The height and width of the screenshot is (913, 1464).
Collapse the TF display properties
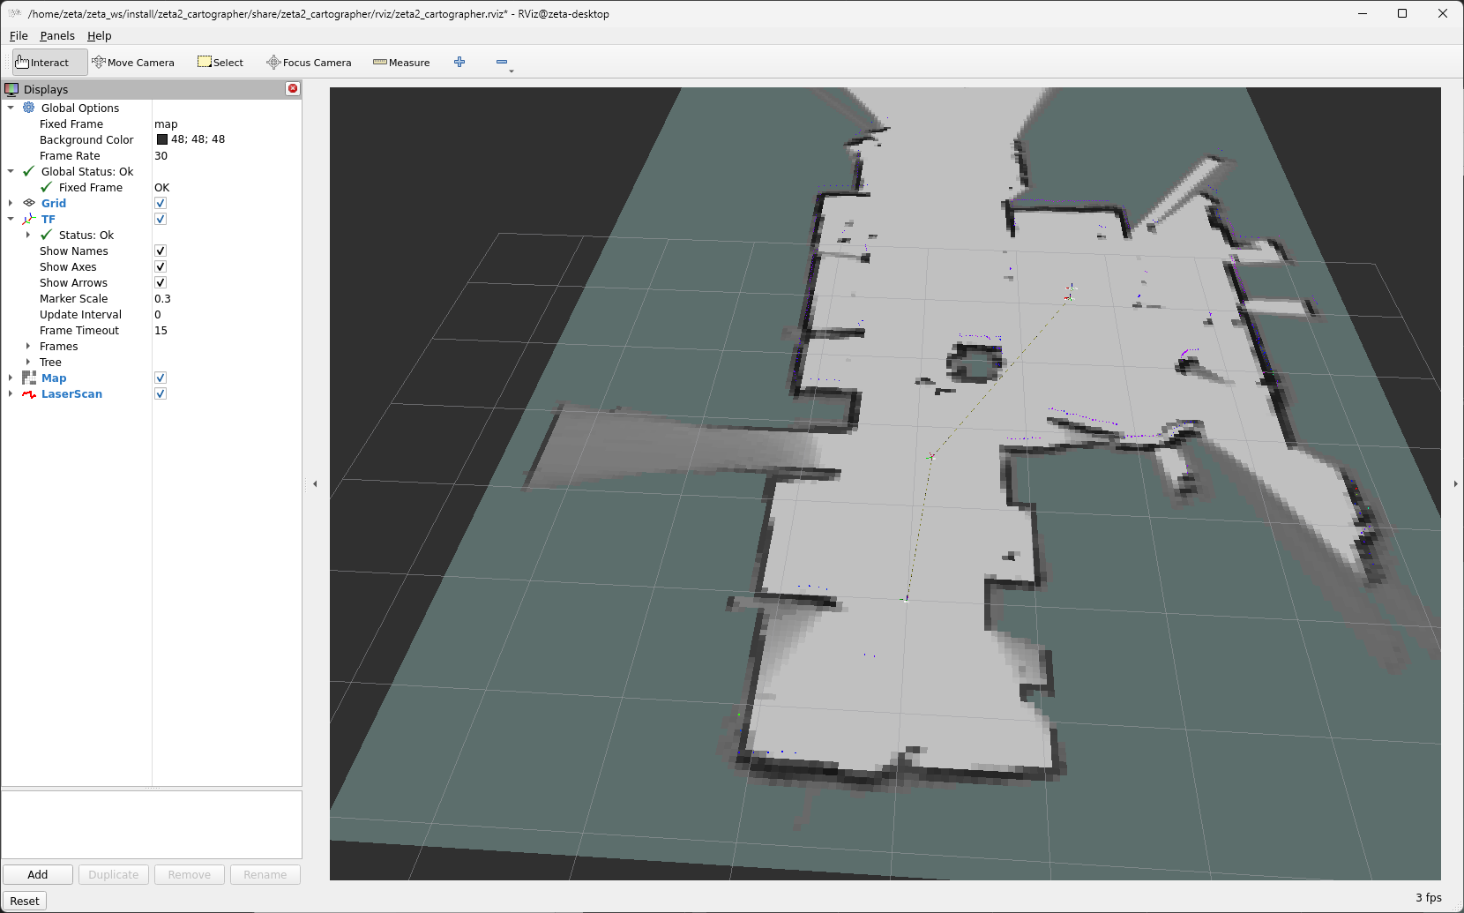click(11, 219)
